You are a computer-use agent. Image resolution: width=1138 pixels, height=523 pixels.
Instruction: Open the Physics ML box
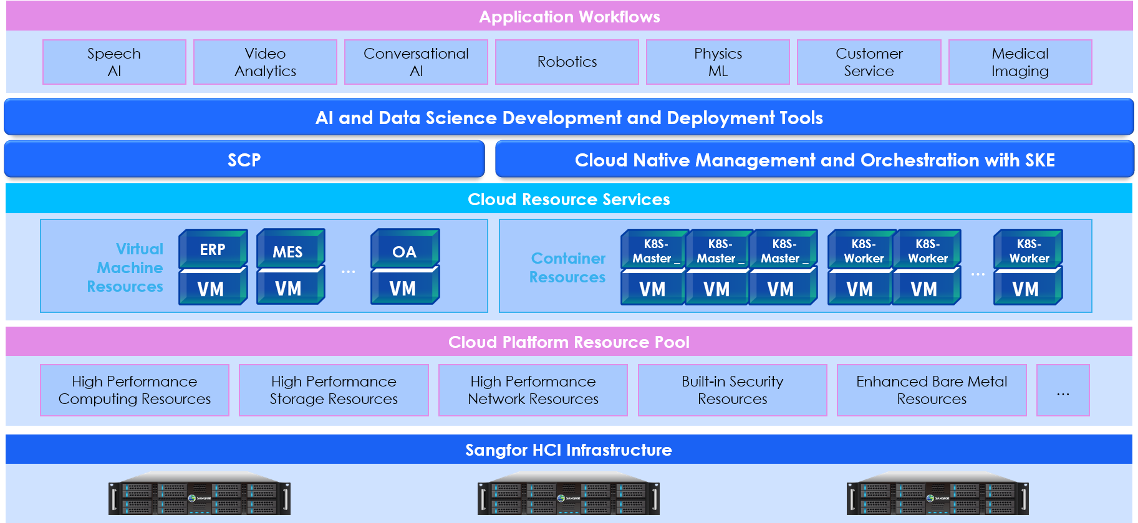pyautogui.click(x=718, y=62)
